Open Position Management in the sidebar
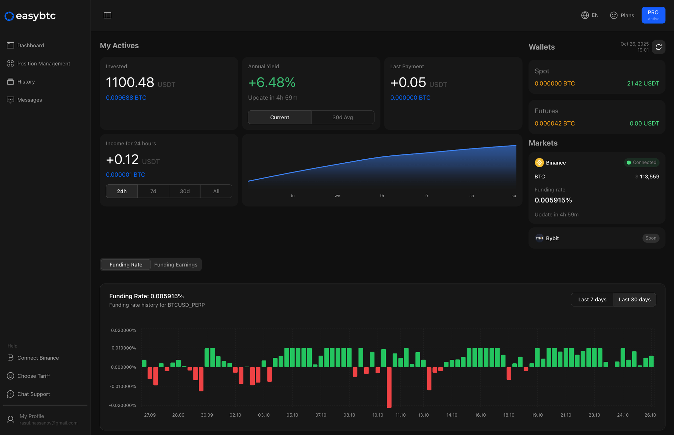The width and height of the screenshot is (674, 435). click(x=43, y=63)
